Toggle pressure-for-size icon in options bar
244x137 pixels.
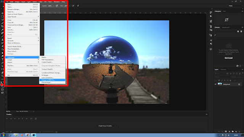click(x=78, y=6)
